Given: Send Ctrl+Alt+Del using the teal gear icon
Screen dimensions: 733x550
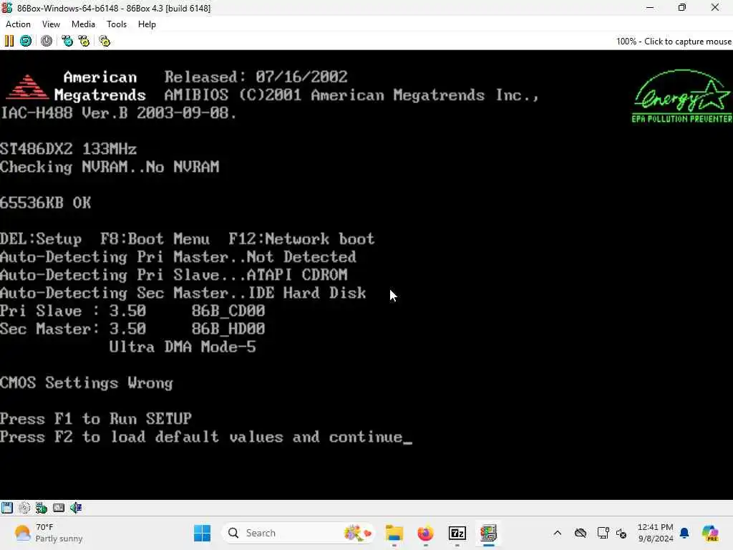Looking at the screenshot, I should coord(67,41).
